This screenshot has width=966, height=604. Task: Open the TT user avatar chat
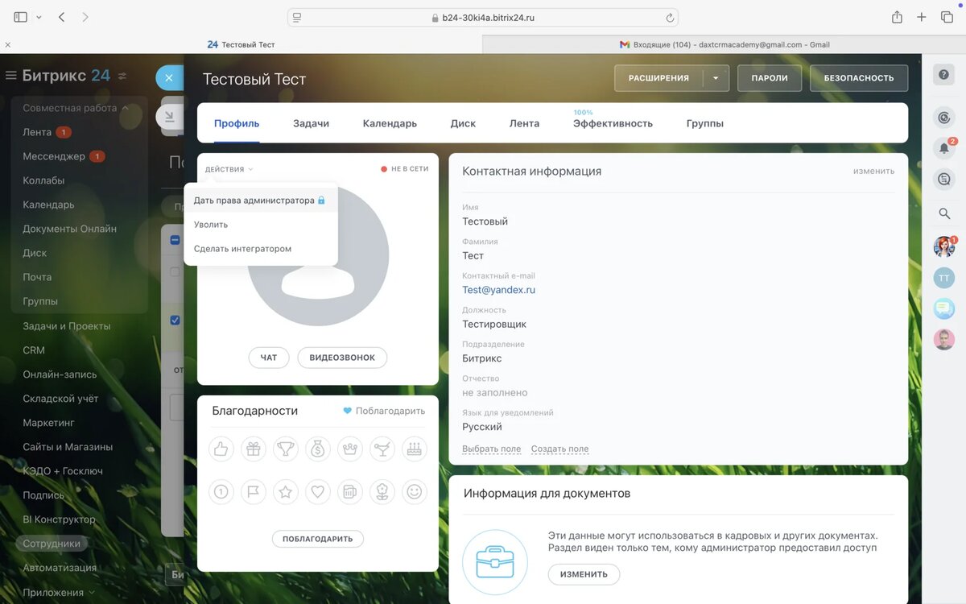point(944,278)
